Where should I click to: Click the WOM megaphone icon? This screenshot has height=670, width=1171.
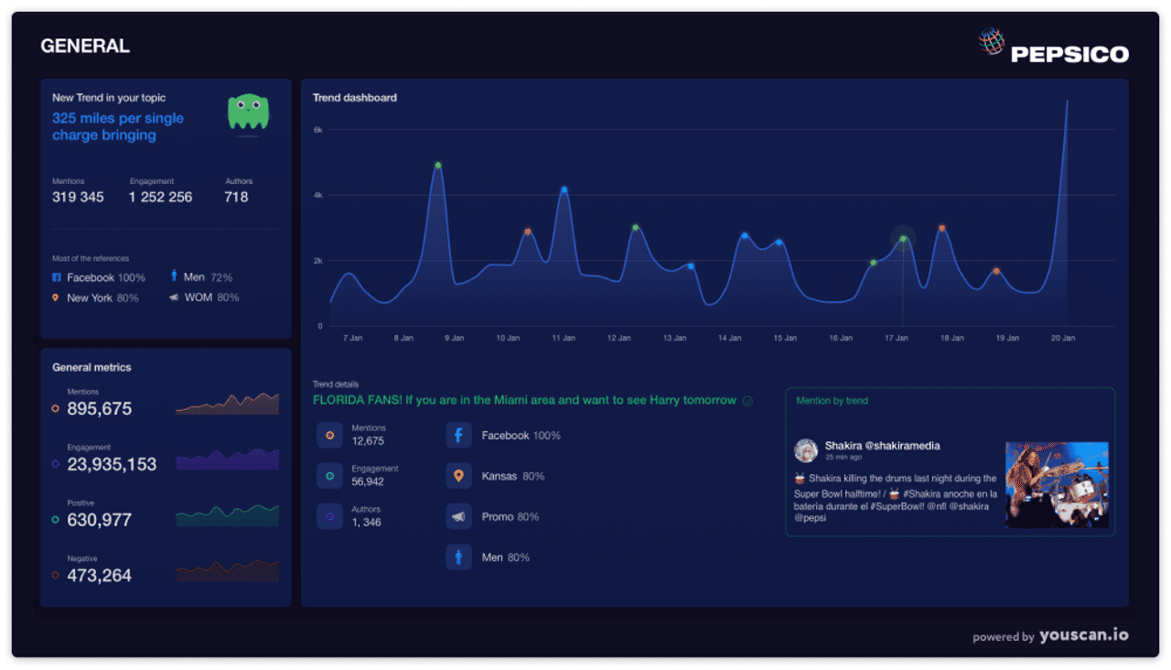tap(174, 297)
